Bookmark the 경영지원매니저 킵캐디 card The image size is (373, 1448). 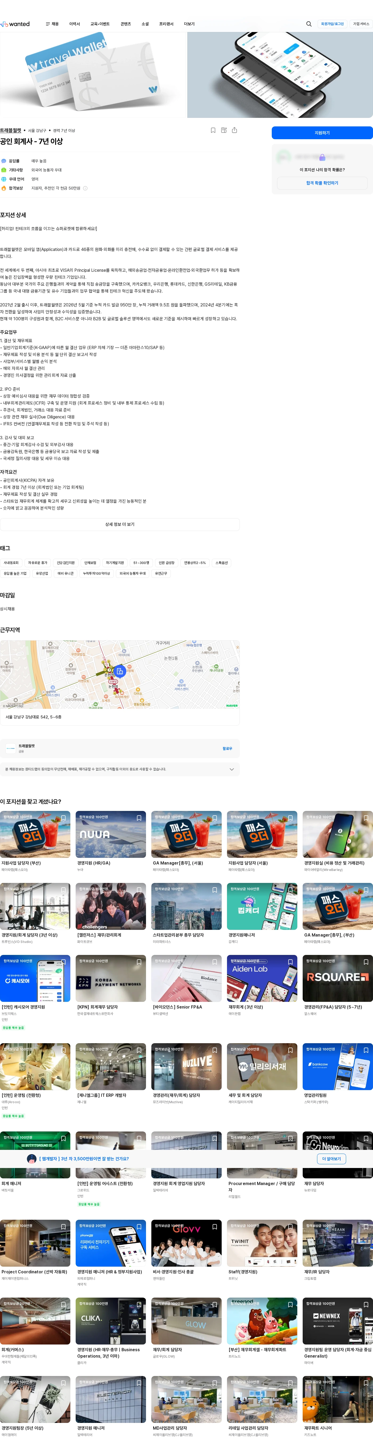[290, 890]
